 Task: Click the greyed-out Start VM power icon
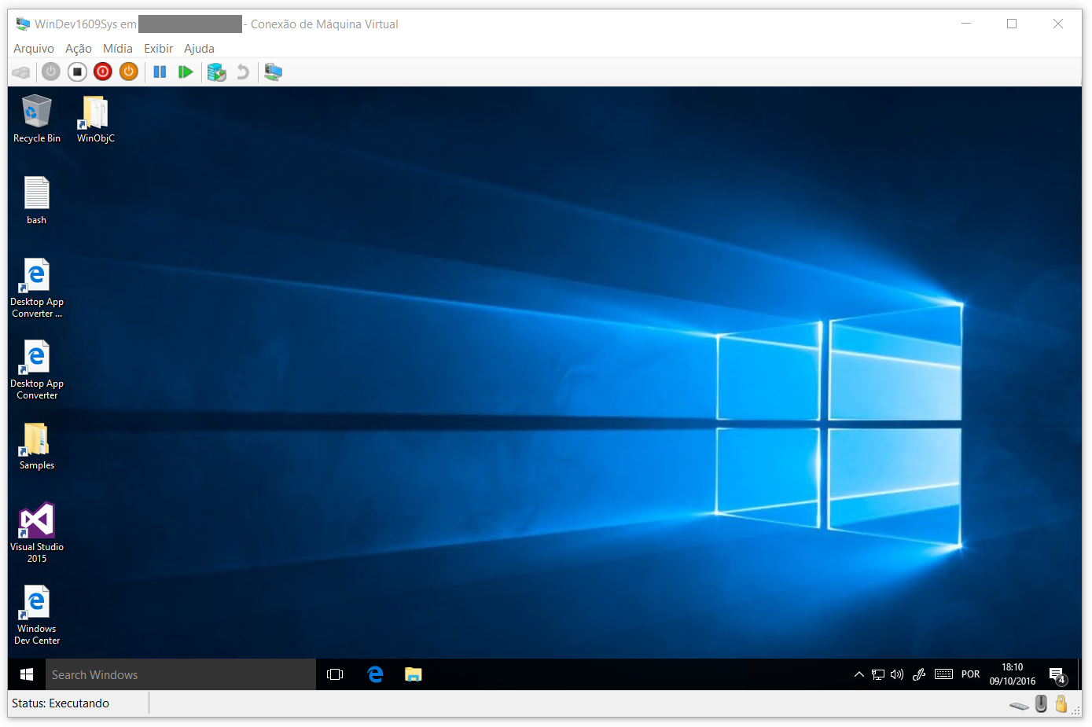click(x=51, y=72)
